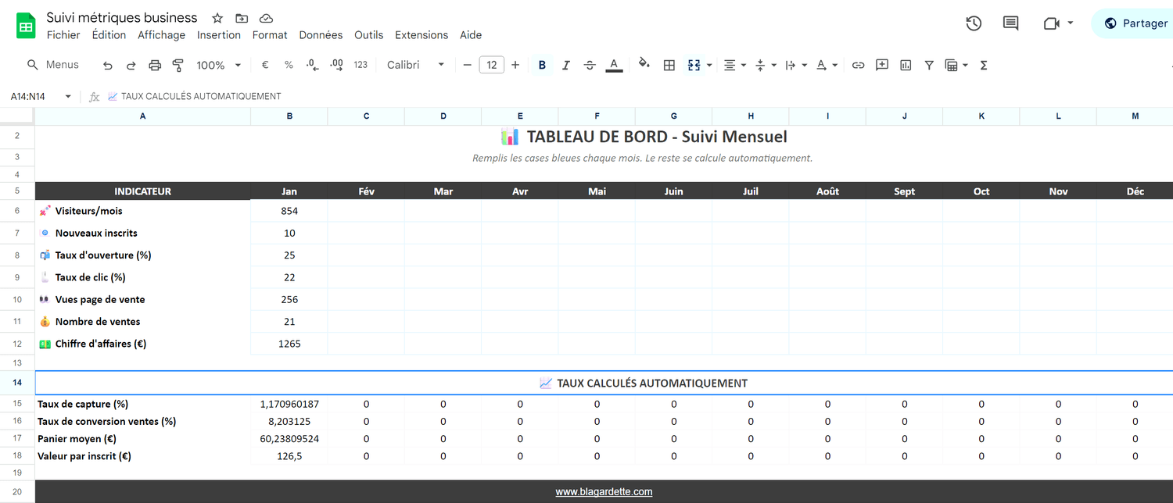
Task: Open the www.blagardette.com link
Action: [x=604, y=491]
